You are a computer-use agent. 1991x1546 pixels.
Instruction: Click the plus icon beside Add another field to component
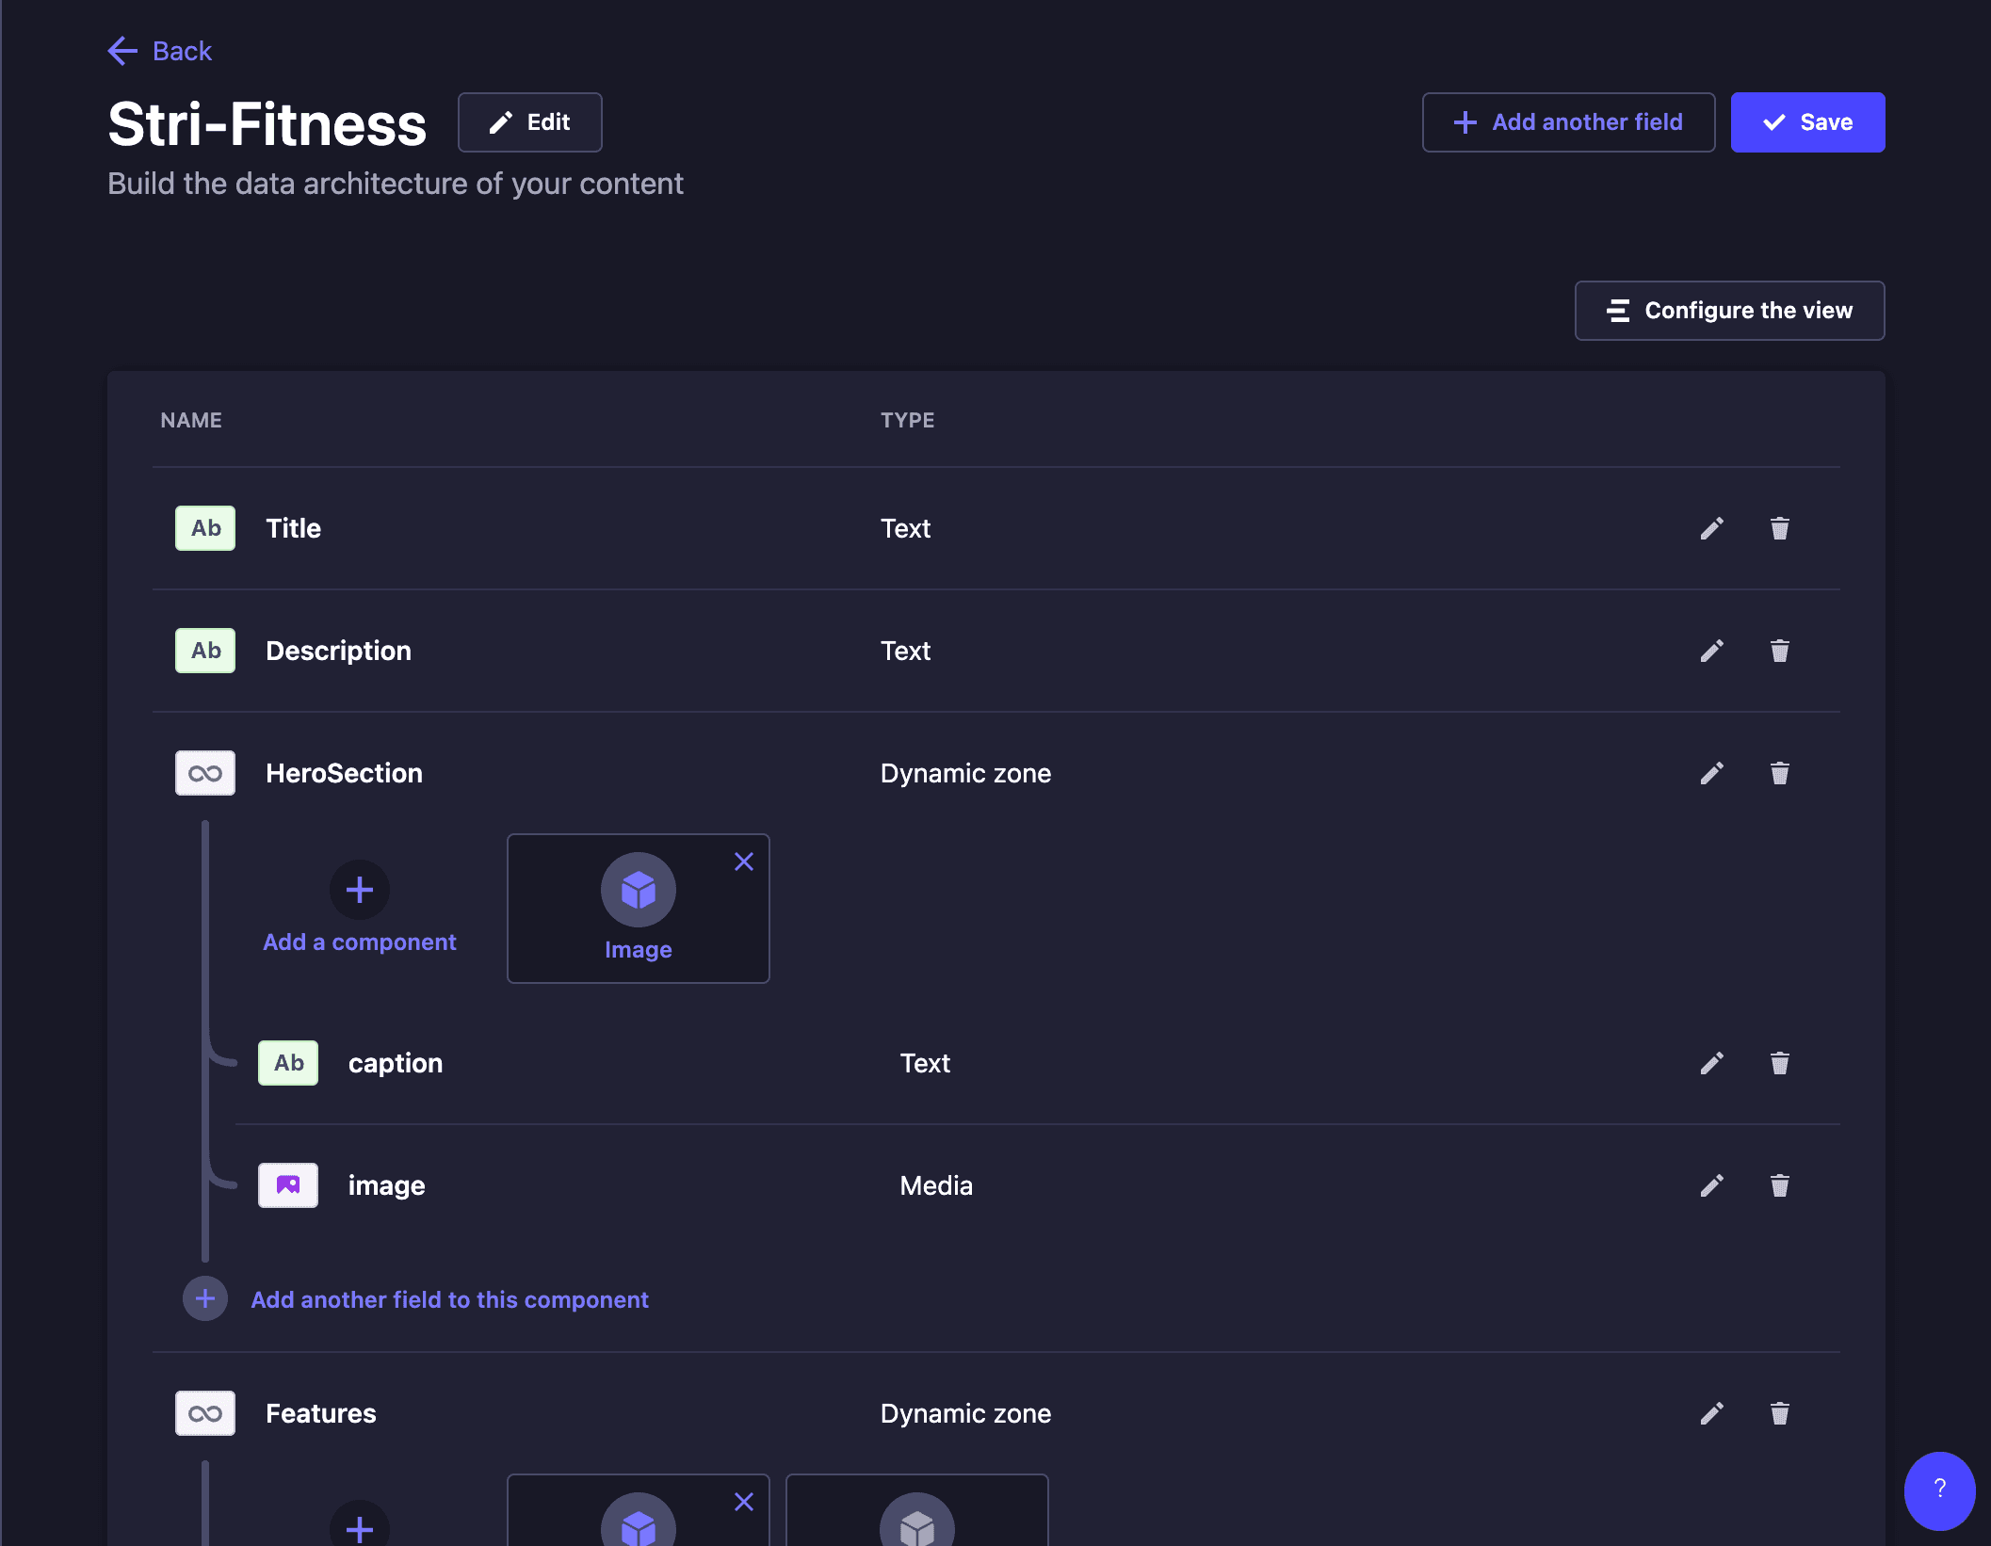205,1299
